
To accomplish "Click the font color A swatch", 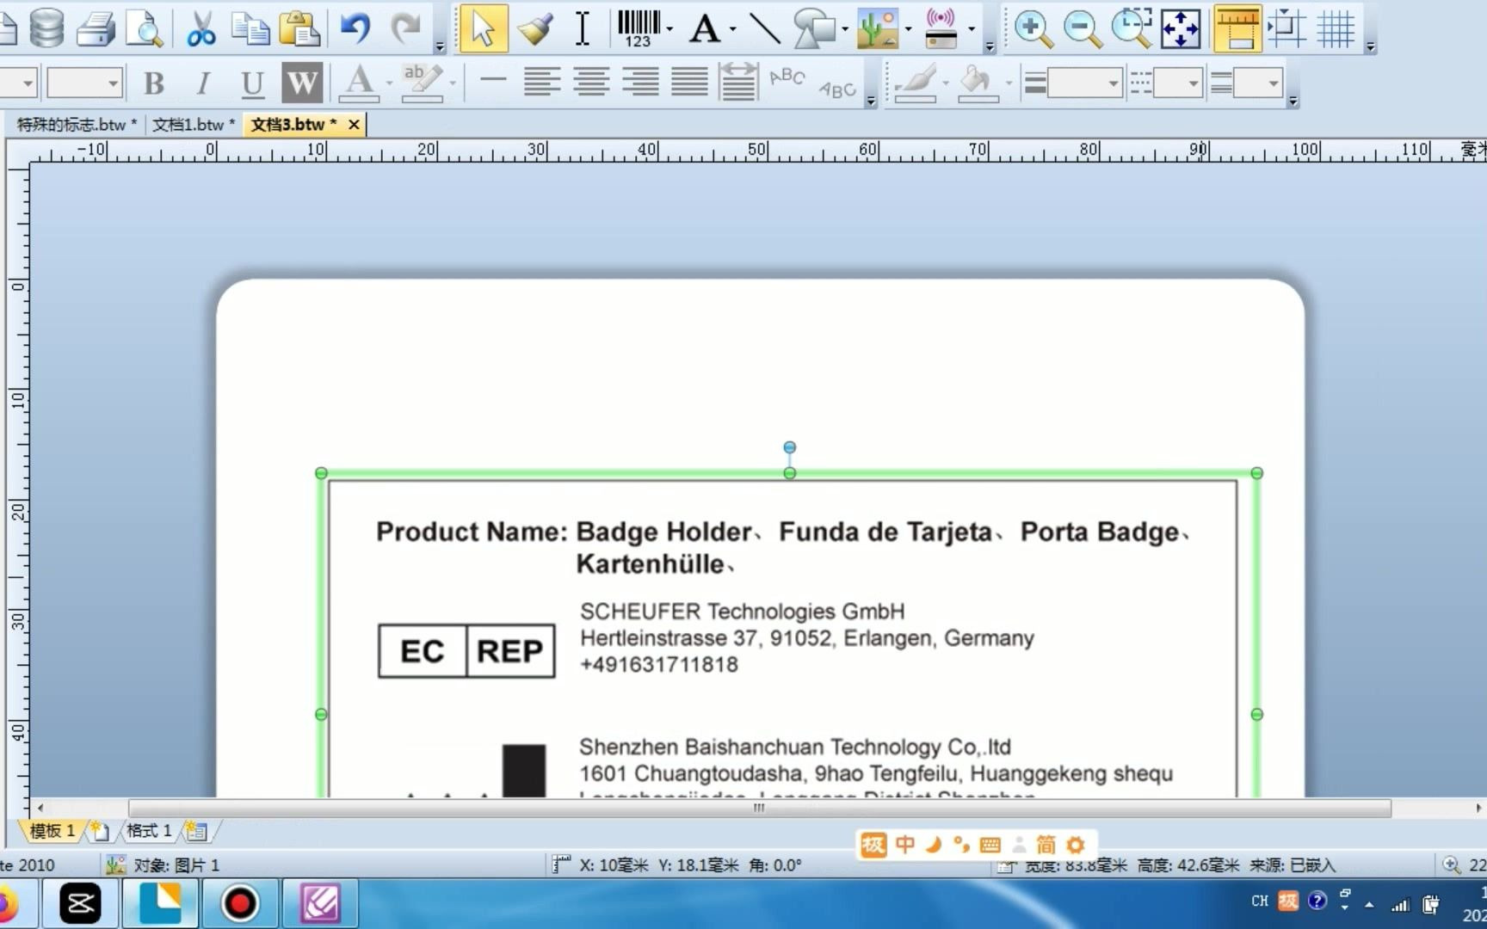I will click(x=359, y=83).
